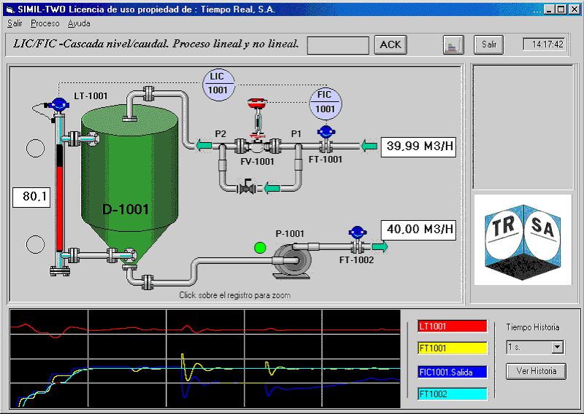The width and height of the screenshot is (584, 414).
Task: Click the lower level alarm circle
Action: (35, 244)
